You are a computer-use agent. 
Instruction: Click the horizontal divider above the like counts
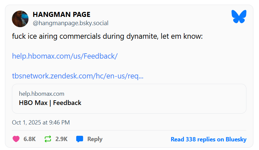(x=129, y=130)
